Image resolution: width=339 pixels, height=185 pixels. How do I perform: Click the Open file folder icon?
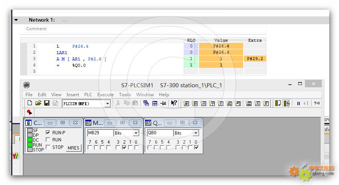38,103
